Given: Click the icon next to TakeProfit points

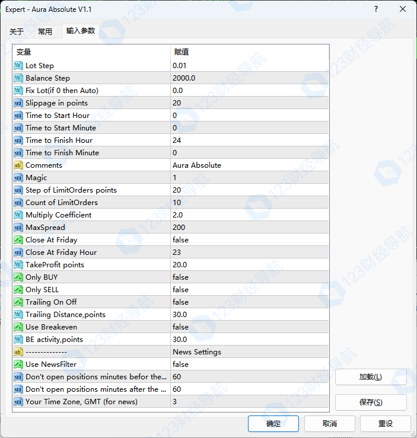Looking at the screenshot, I should coord(18,265).
